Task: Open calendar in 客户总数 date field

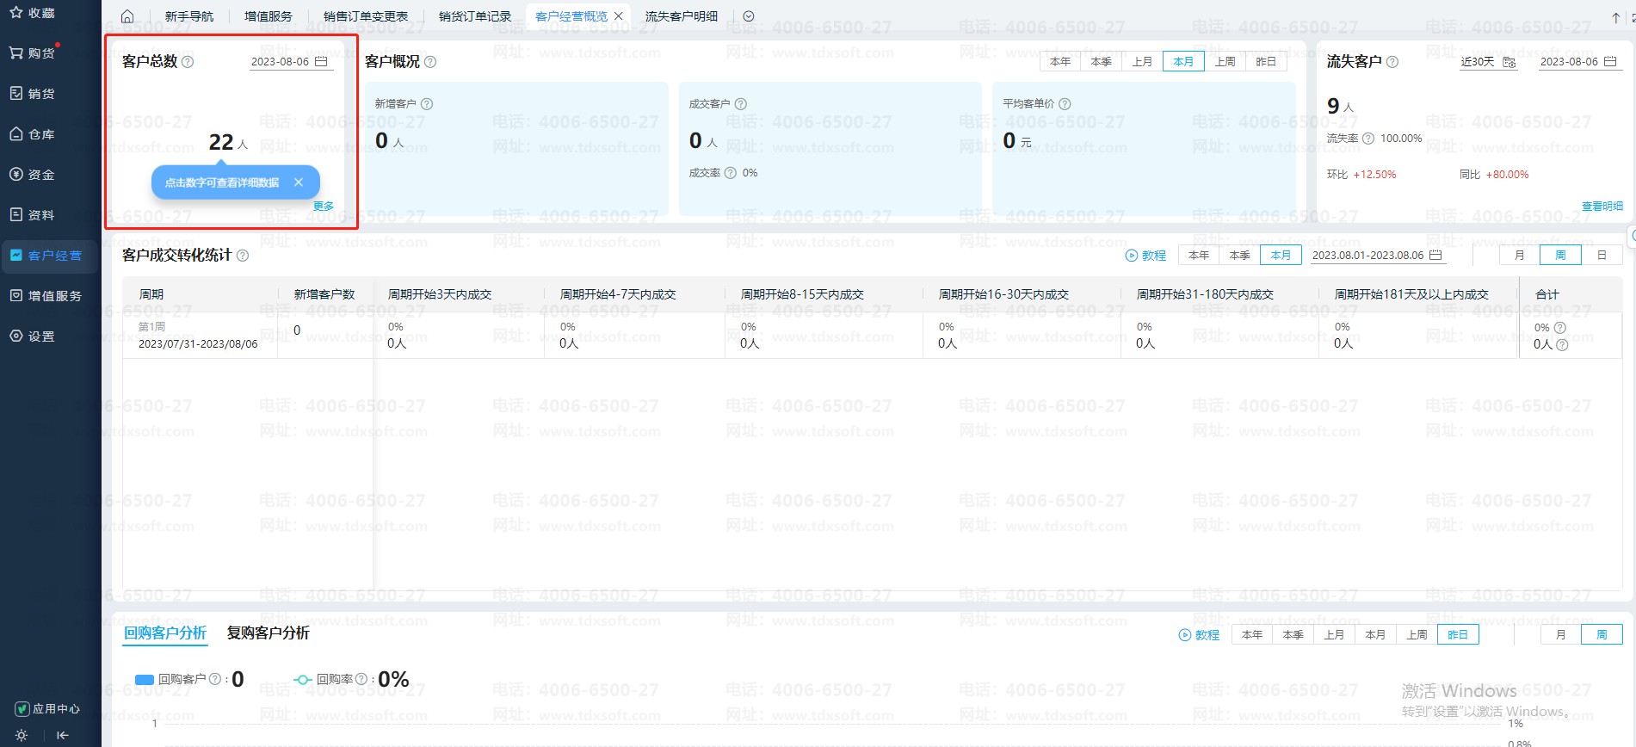Action: pos(321,62)
